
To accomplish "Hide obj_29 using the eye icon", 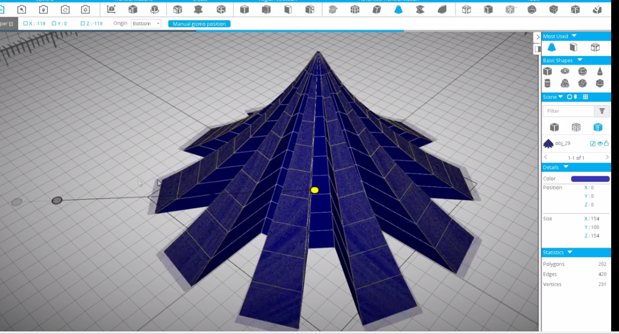I will tap(600, 144).
